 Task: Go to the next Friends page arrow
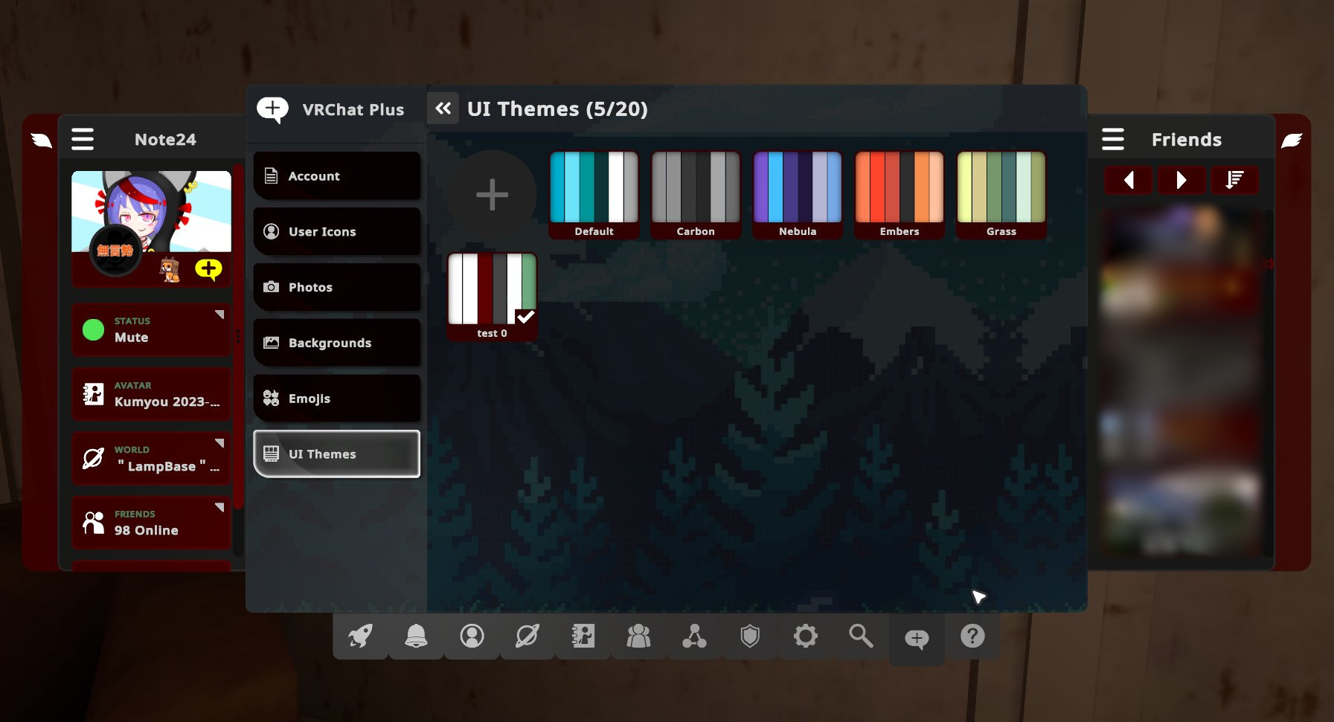tap(1181, 179)
